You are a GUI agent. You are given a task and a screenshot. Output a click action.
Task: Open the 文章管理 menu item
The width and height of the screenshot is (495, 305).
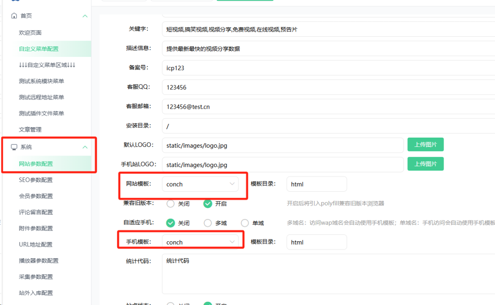pos(31,129)
